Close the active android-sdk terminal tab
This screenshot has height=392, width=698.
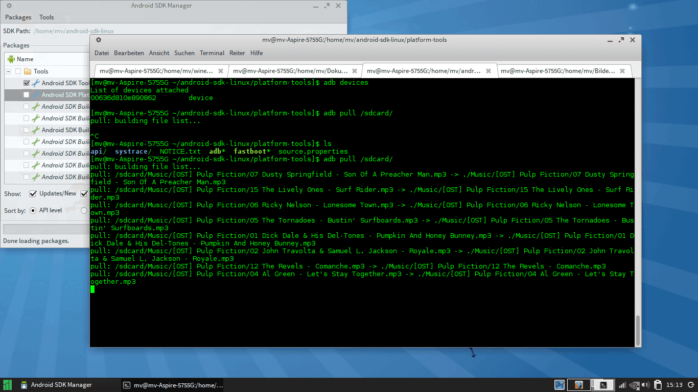point(488,71)
